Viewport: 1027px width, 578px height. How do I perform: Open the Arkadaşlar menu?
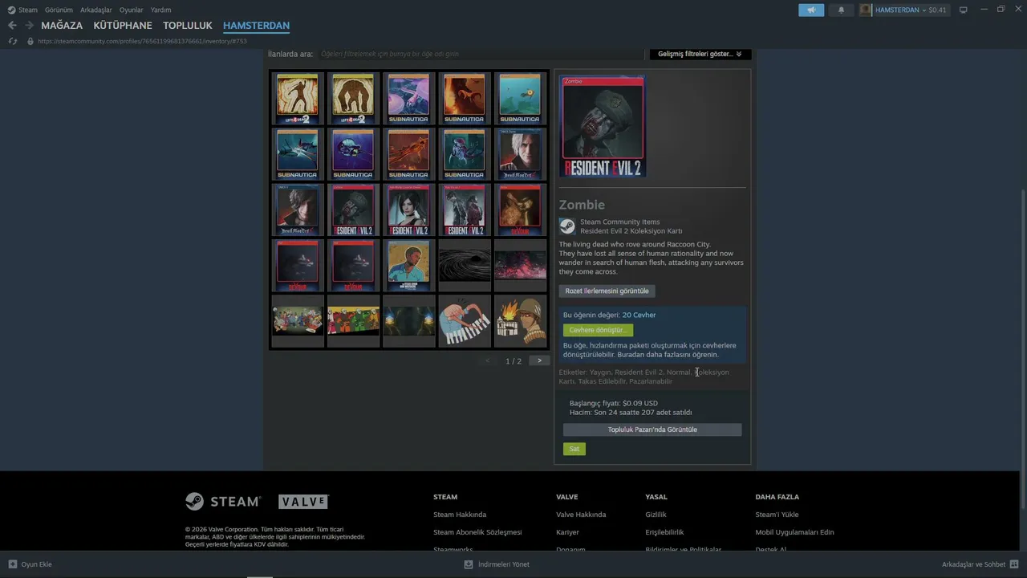click(x=96, y=10)
